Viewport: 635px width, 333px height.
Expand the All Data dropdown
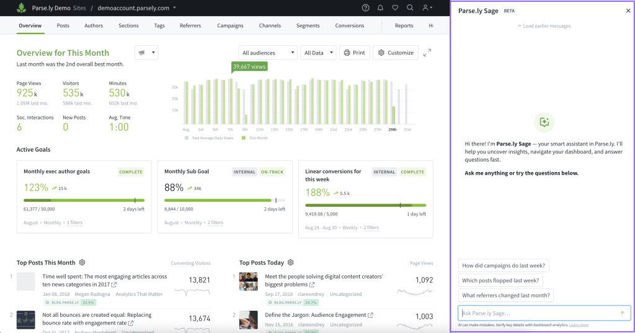pyautogui.click(x=318, y=53)
